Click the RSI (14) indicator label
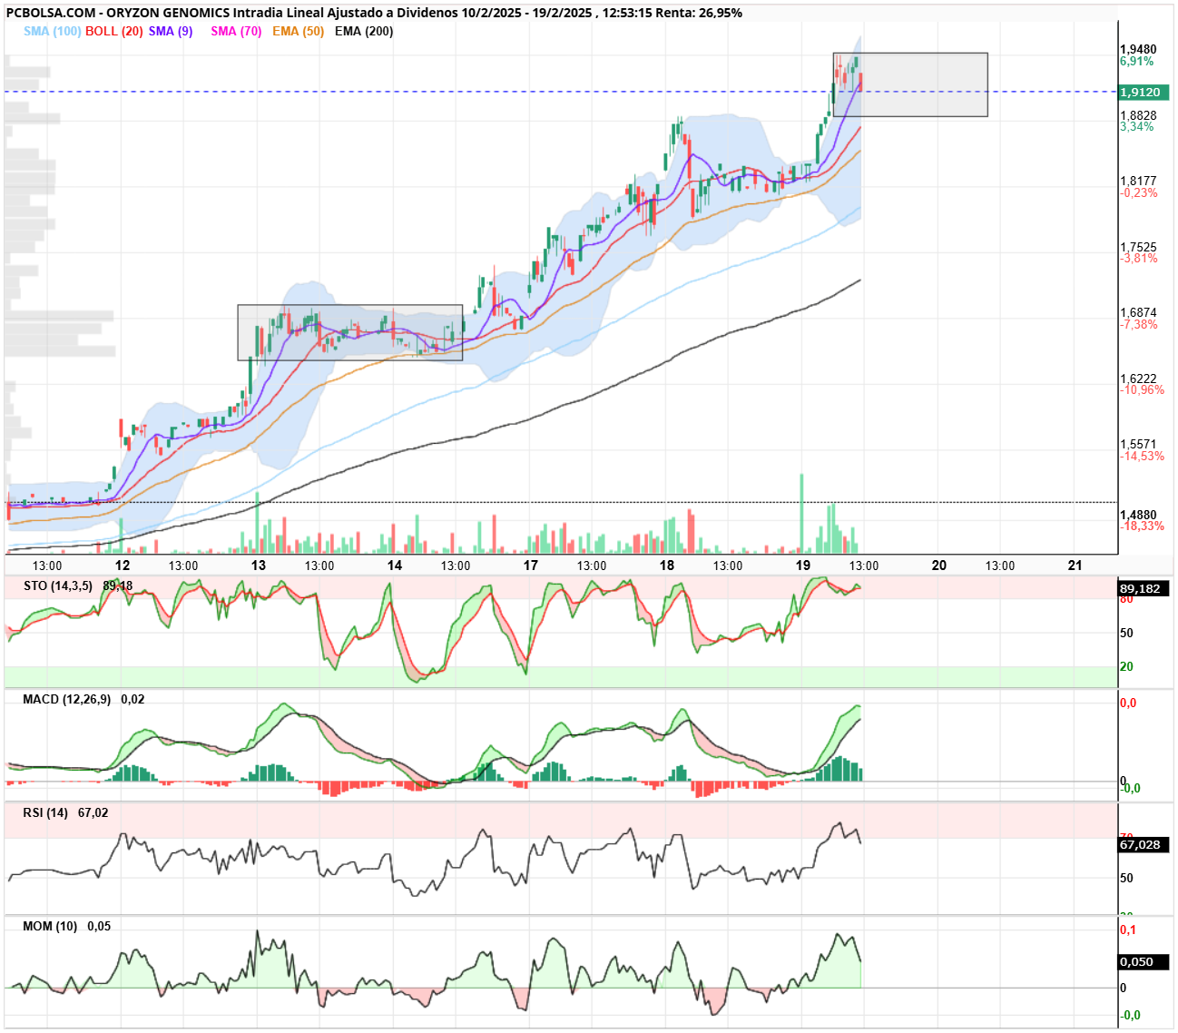This screenshot has width=1178, height=1033. [x=45, y=812]
